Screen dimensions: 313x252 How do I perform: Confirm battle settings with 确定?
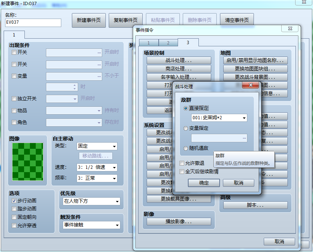(204, 183)
